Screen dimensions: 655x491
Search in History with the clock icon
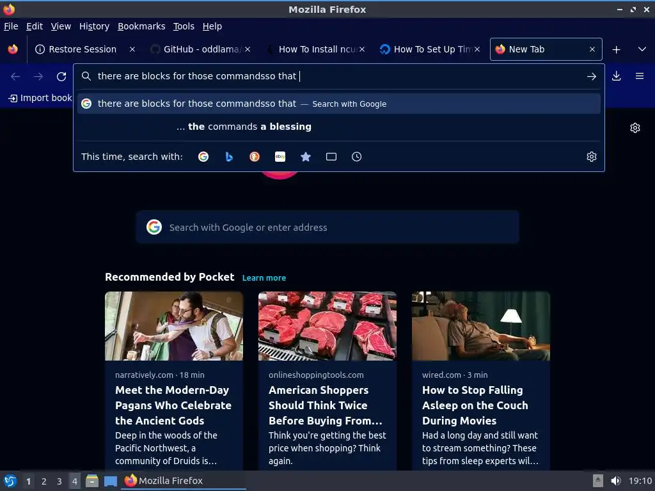[x=356, y=157]
